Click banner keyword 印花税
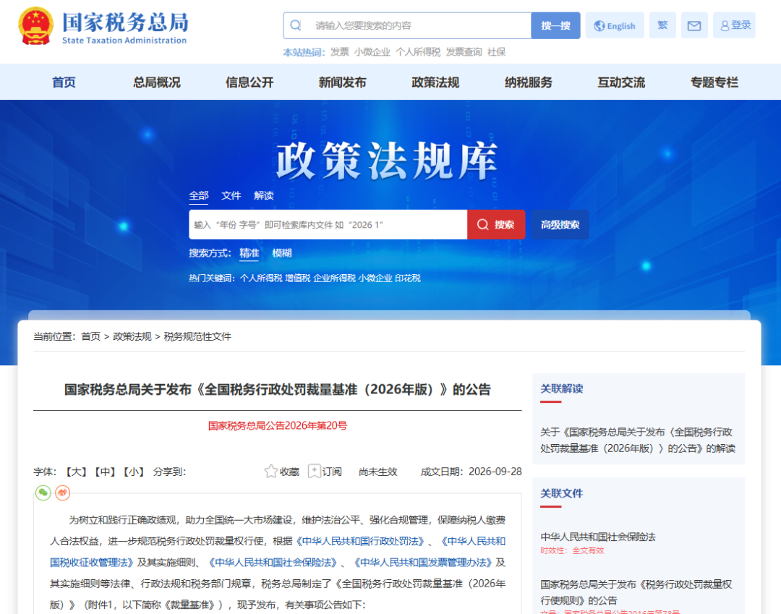 point(408,278)
